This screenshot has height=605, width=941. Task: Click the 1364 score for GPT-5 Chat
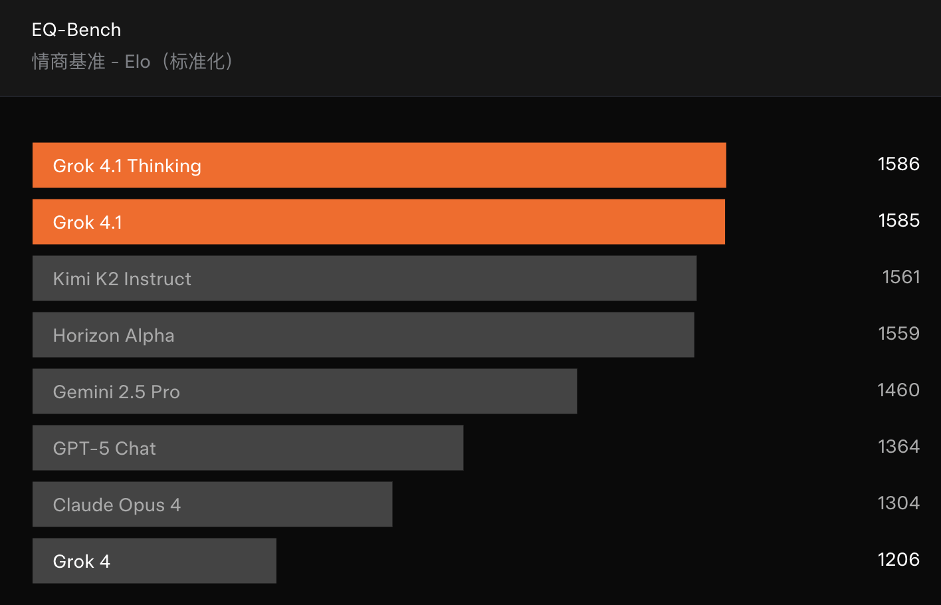click(x=898, y=447)
